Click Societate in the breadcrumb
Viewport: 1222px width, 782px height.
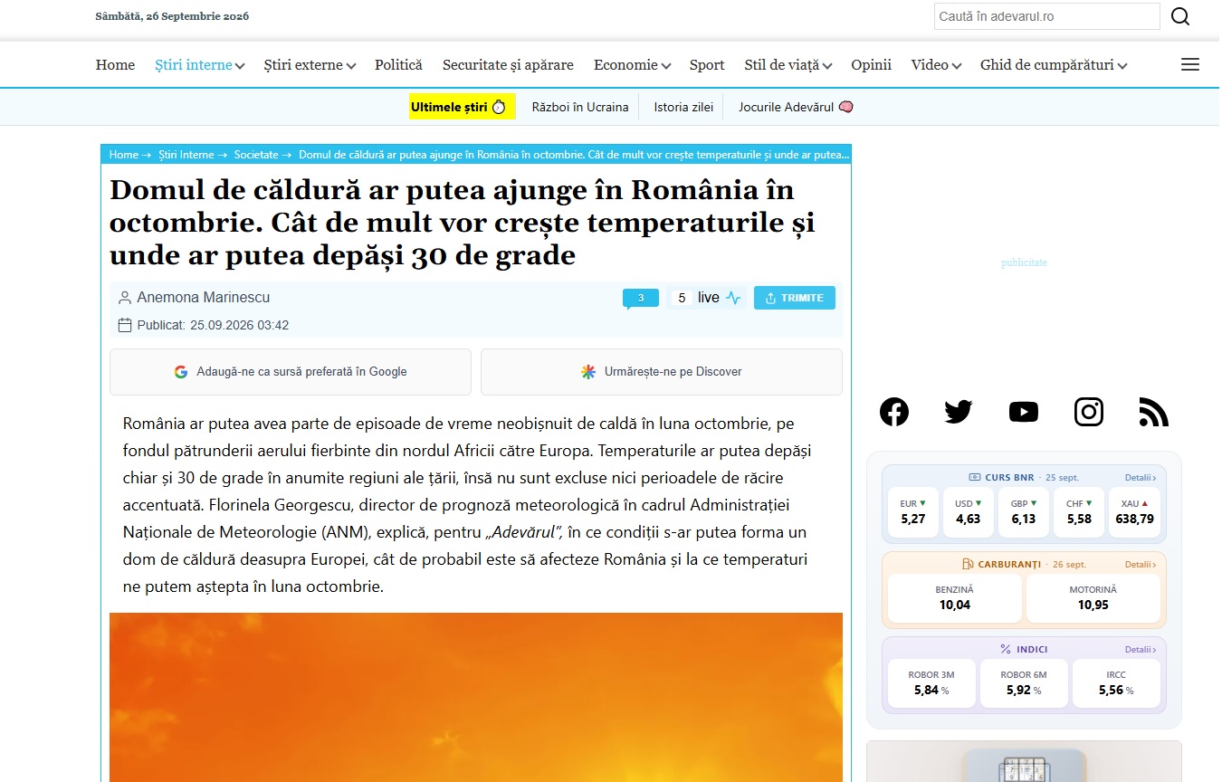[x=256, y=155]
